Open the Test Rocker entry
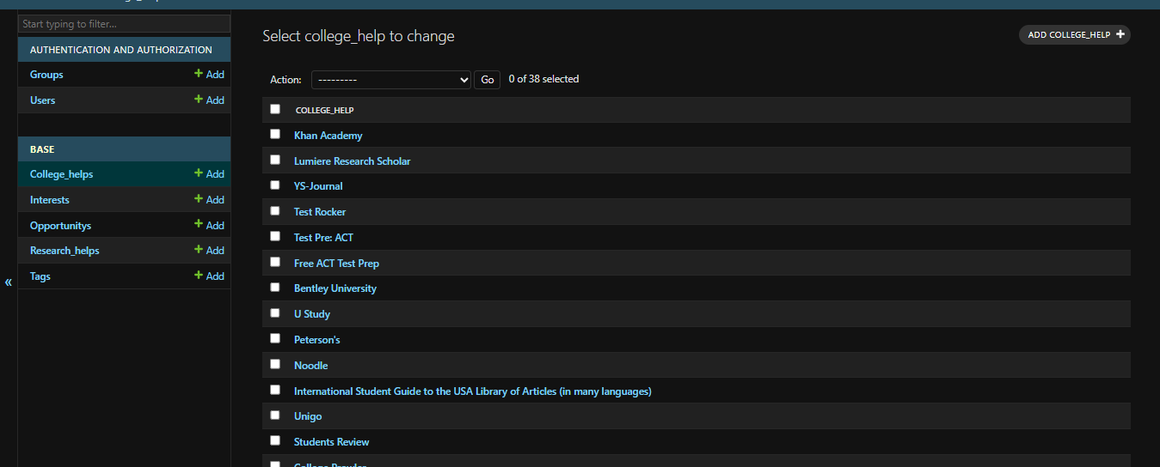 click(320, 212)
